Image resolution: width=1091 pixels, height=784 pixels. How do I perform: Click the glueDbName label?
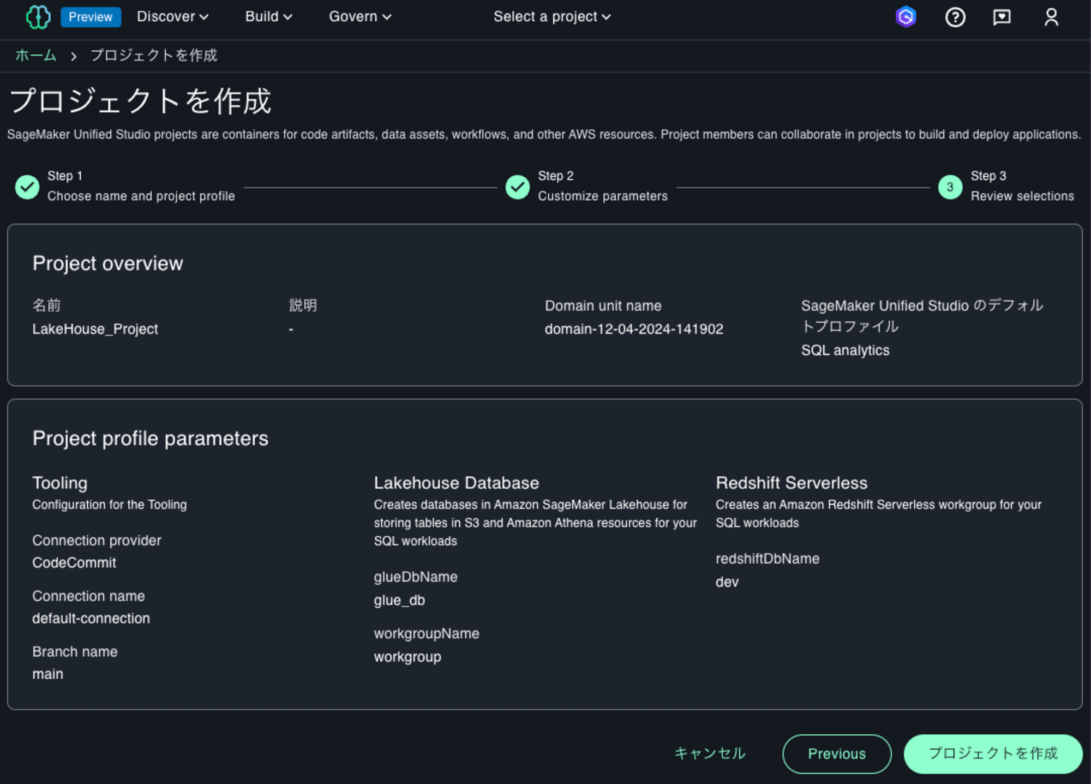coord(416,577)
